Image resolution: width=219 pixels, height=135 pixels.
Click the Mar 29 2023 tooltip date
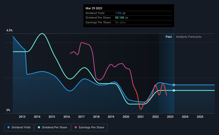coord(94,8)
